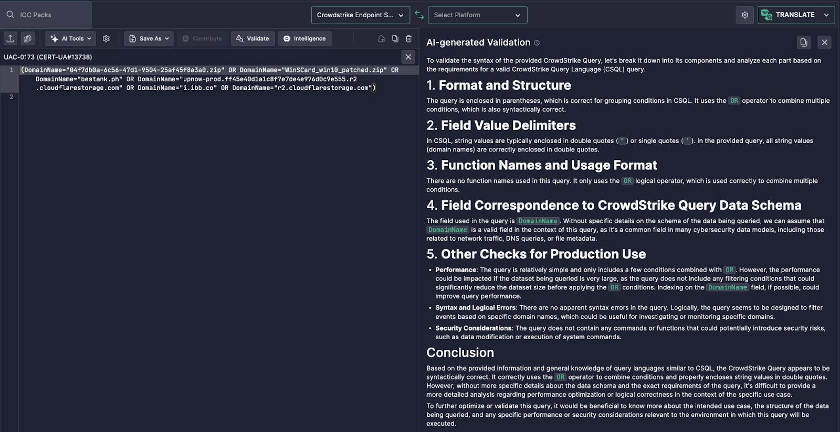Click info icon next to AI-generated Validation
This screenshot has height=432, width=840.
point(537,43)
